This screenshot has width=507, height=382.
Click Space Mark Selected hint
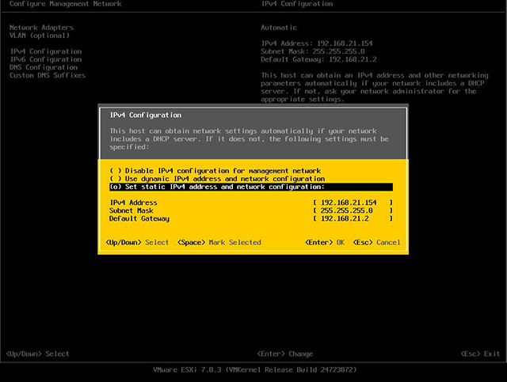point(219,243)
